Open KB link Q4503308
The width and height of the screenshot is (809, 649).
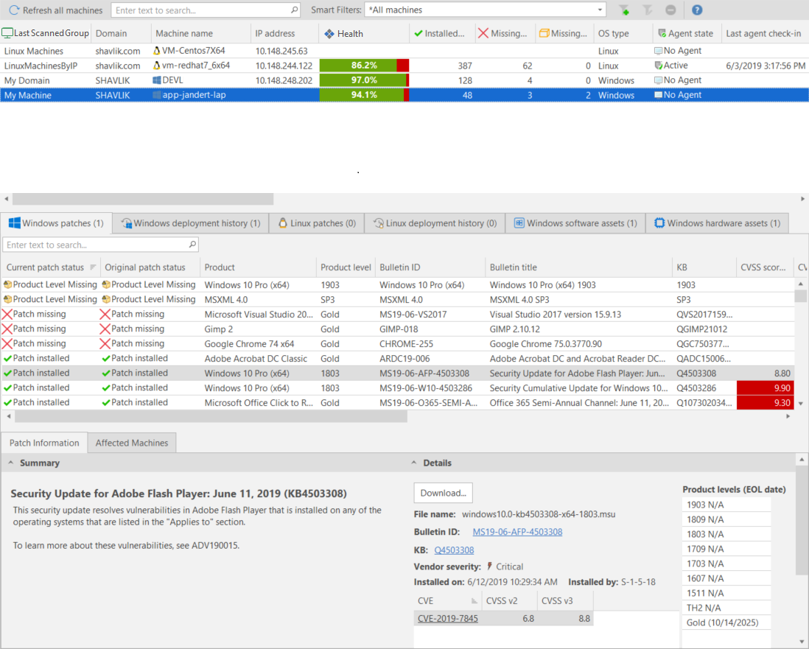point(454,550)
